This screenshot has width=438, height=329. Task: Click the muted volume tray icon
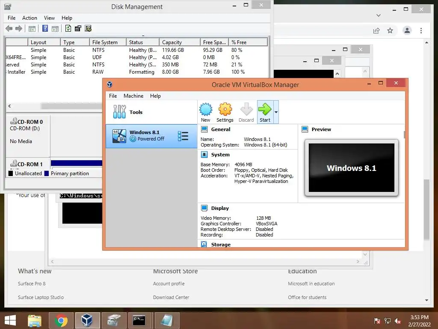398,321
